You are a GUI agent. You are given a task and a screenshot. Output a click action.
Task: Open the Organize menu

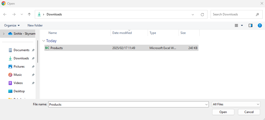12,25
